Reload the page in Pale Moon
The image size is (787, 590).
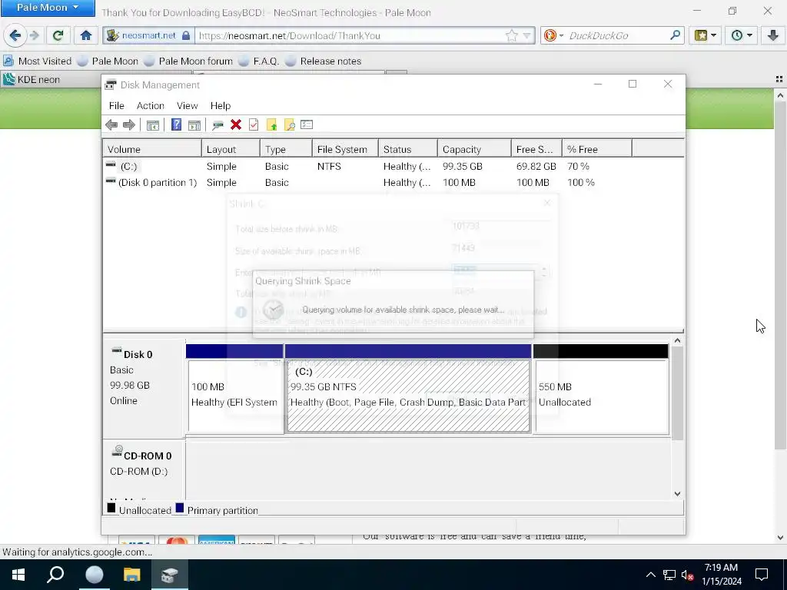[58, 35]
